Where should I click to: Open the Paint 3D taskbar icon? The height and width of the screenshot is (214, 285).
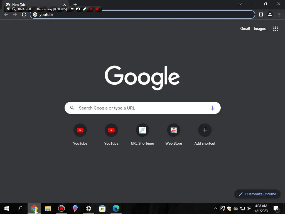[x=75, y=208]
